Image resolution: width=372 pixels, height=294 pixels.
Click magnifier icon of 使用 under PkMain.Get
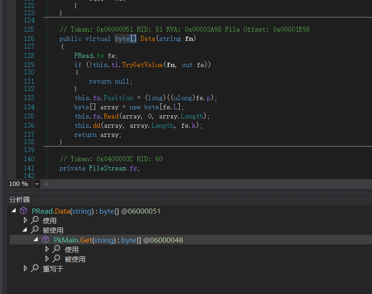pos(57,249)
